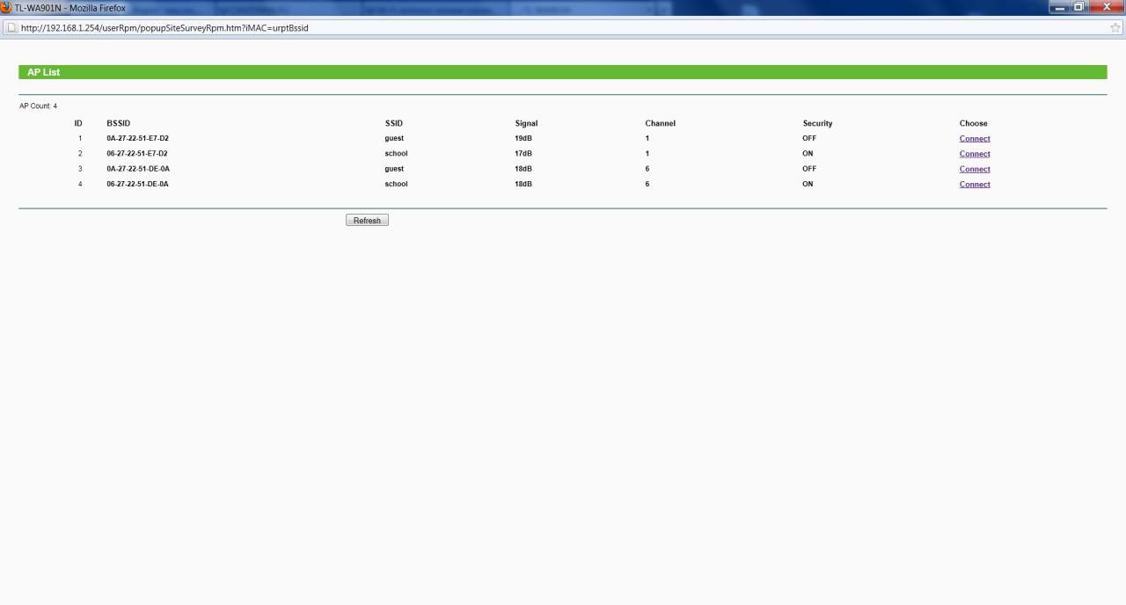1126x605 pixels.
Task: Click the ID column header
Action: point(78,123)
